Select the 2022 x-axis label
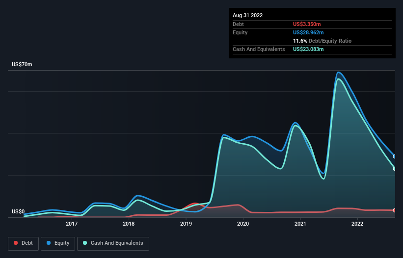This screenshot has height=258, width=403. click(x=357, y=224)
